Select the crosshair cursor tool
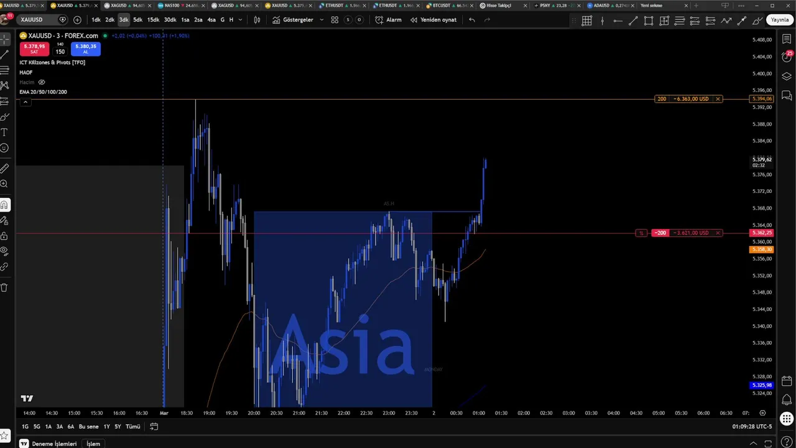The image size is (796, 448). coord(4,39)
